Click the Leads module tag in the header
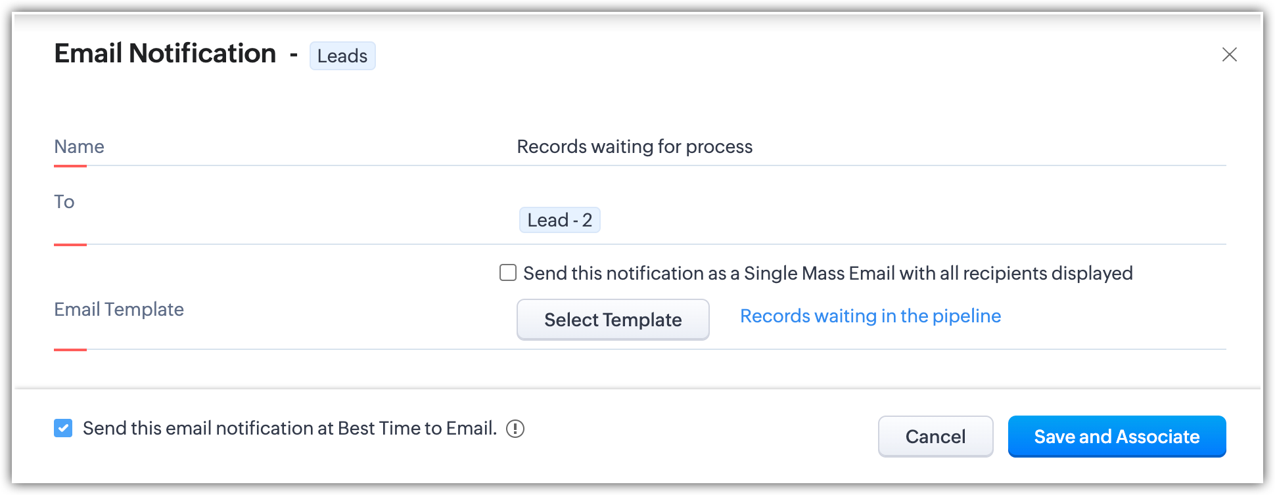 [342, 56]
